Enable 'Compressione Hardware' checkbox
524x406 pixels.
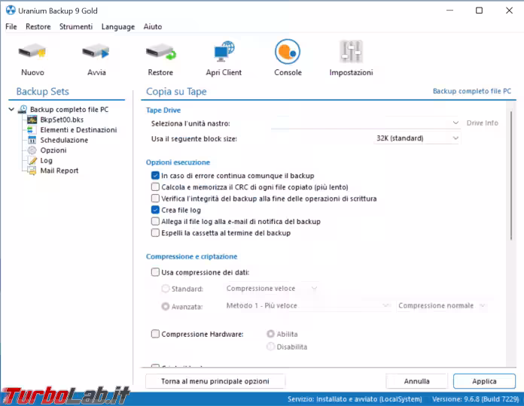pos(155,334)
